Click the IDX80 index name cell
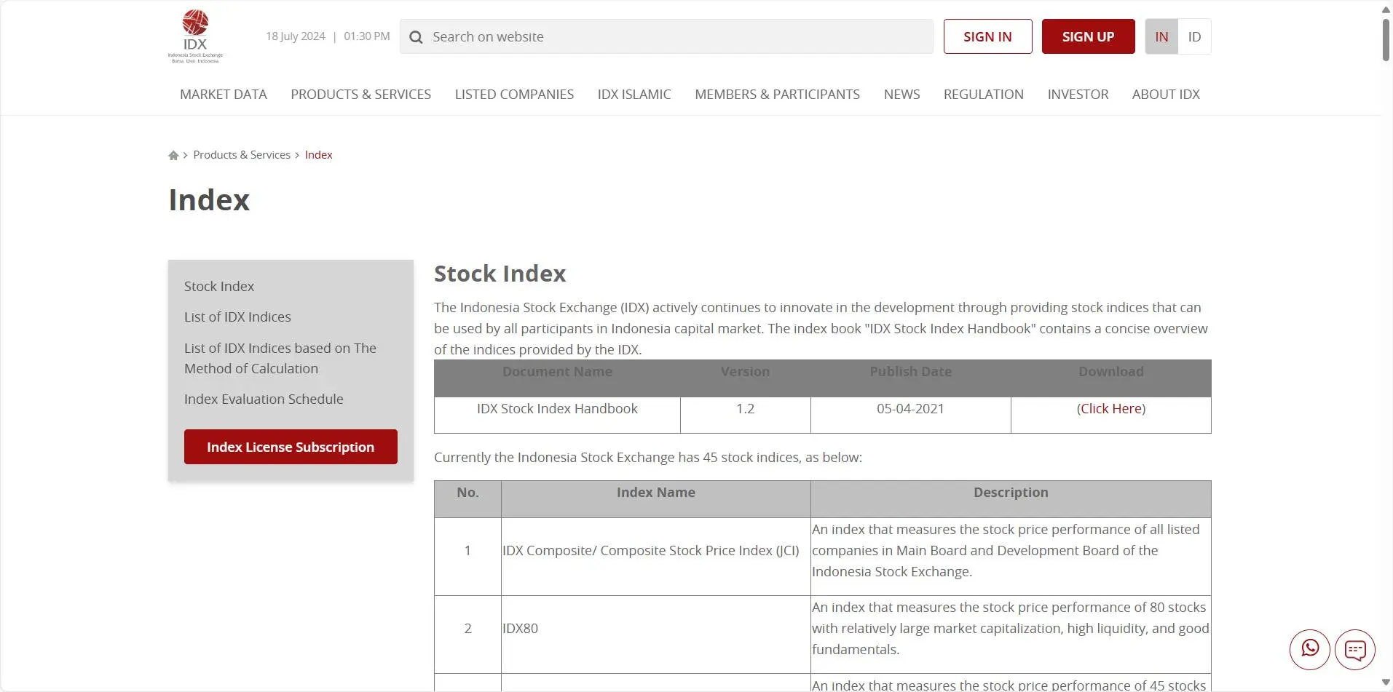The height and width of the screenshot is (692, 1393). 655,635
